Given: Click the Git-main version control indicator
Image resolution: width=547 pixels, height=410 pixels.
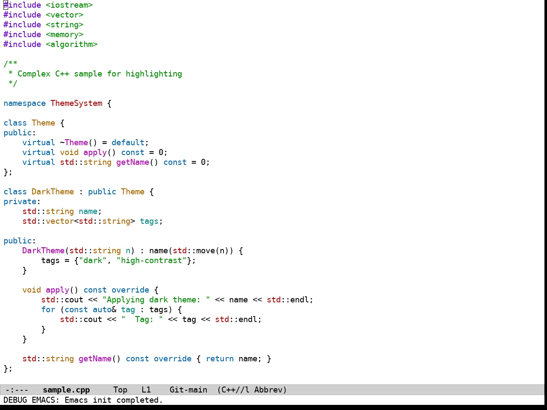Looking at the screenshot, I should (188, 390).
